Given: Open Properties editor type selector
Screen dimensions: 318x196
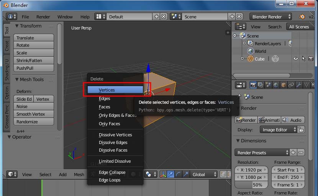Looking at the screenshot, I should (241, 85).
